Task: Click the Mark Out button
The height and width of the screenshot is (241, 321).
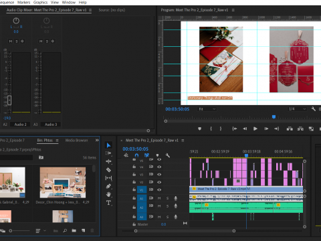Action: click(x=221, y=129)
